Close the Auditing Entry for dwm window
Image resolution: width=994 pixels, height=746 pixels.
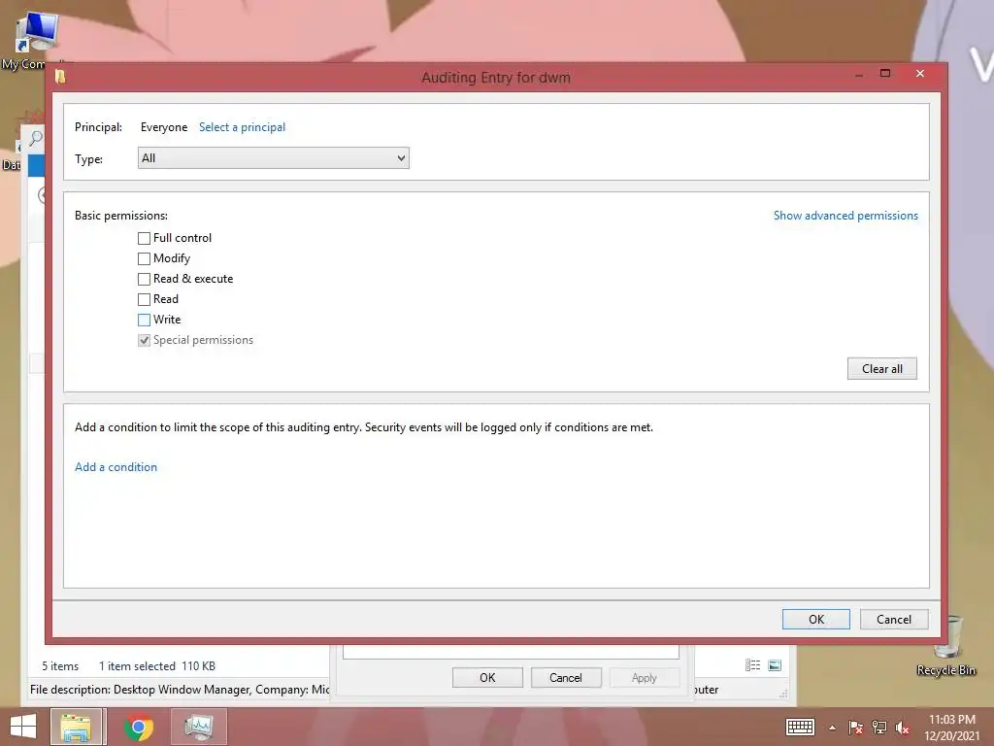tap(920, 74)
